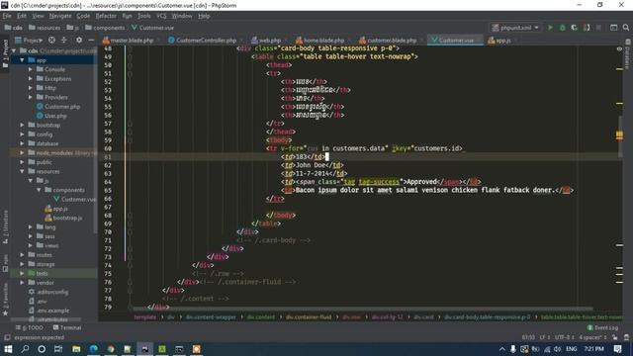The width and height of the screenshot is (633, 356).
Task: Collapse all icon in Project panel header
Action: pyautogui.click(x=63, y=40)
